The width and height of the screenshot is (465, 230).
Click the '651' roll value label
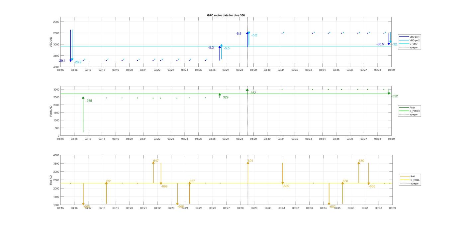click(109, 181)
